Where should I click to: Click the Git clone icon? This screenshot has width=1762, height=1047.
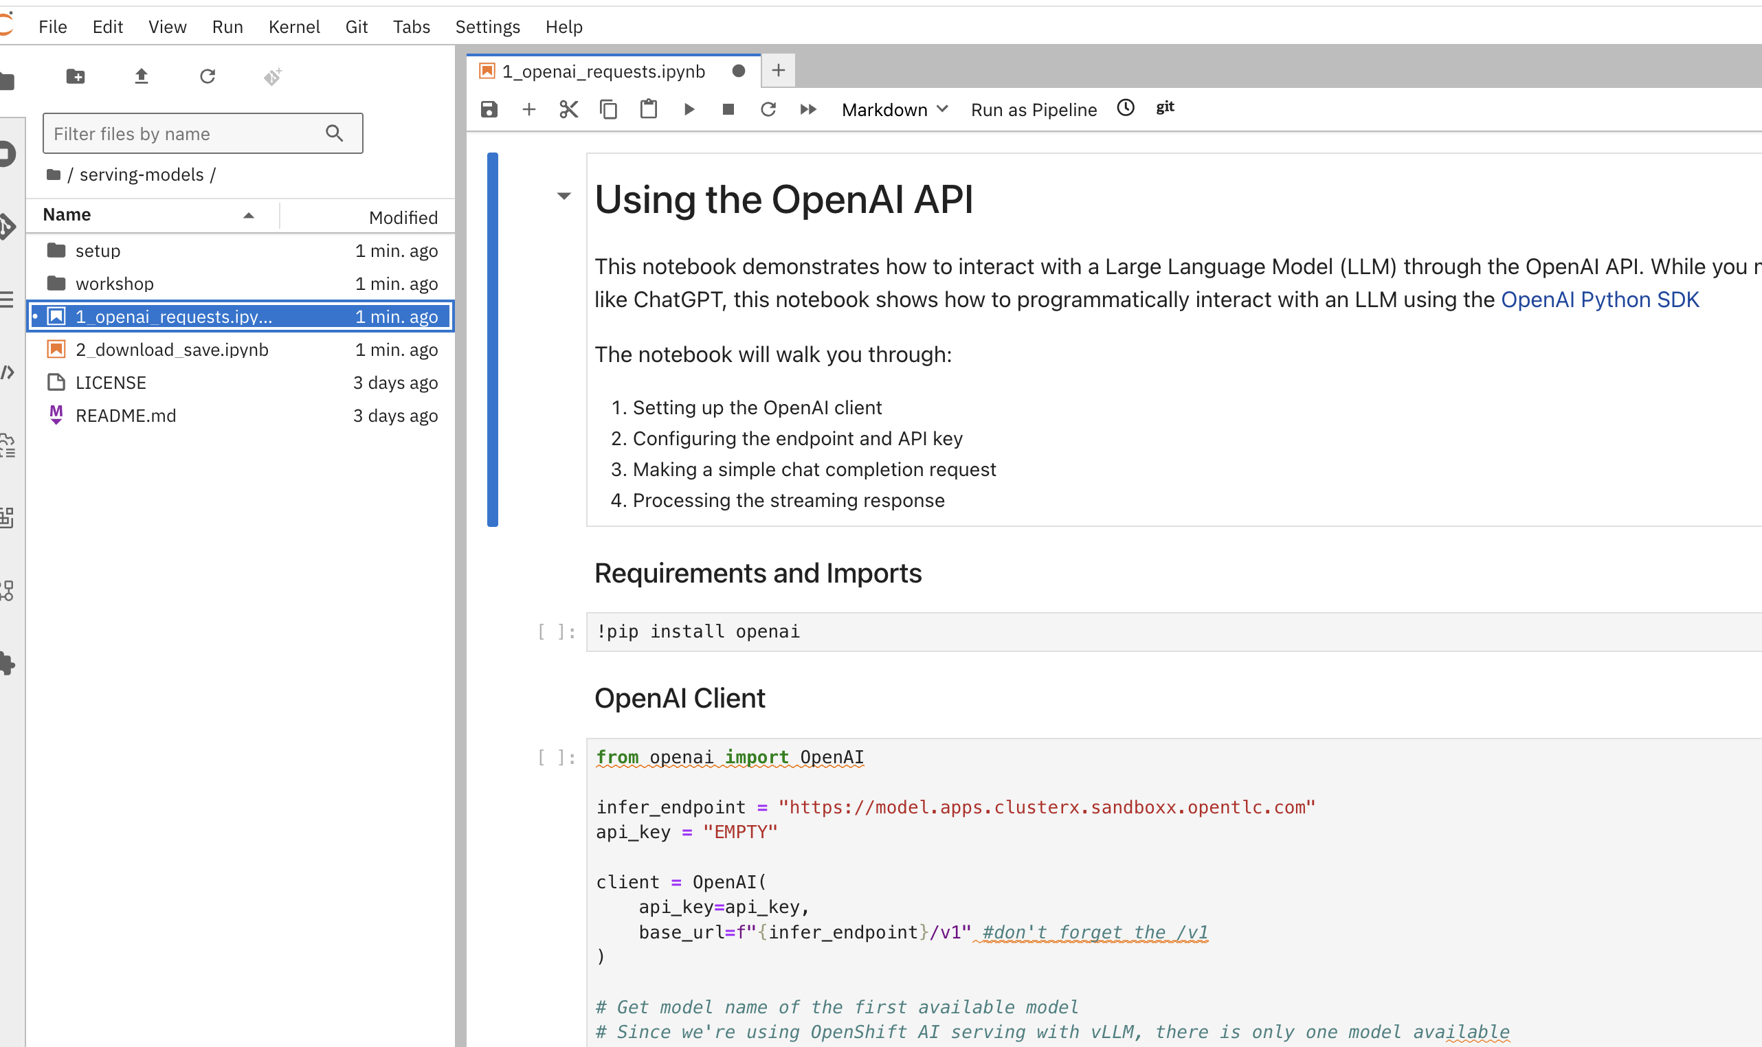(272, 76)
